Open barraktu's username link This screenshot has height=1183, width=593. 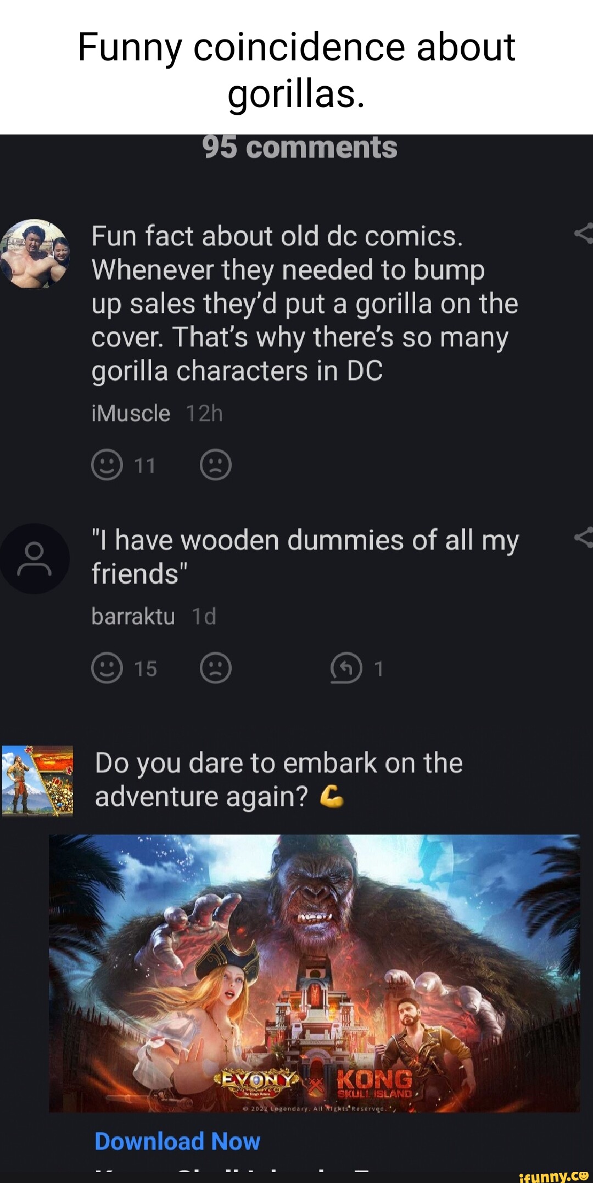tap(133, 616)
